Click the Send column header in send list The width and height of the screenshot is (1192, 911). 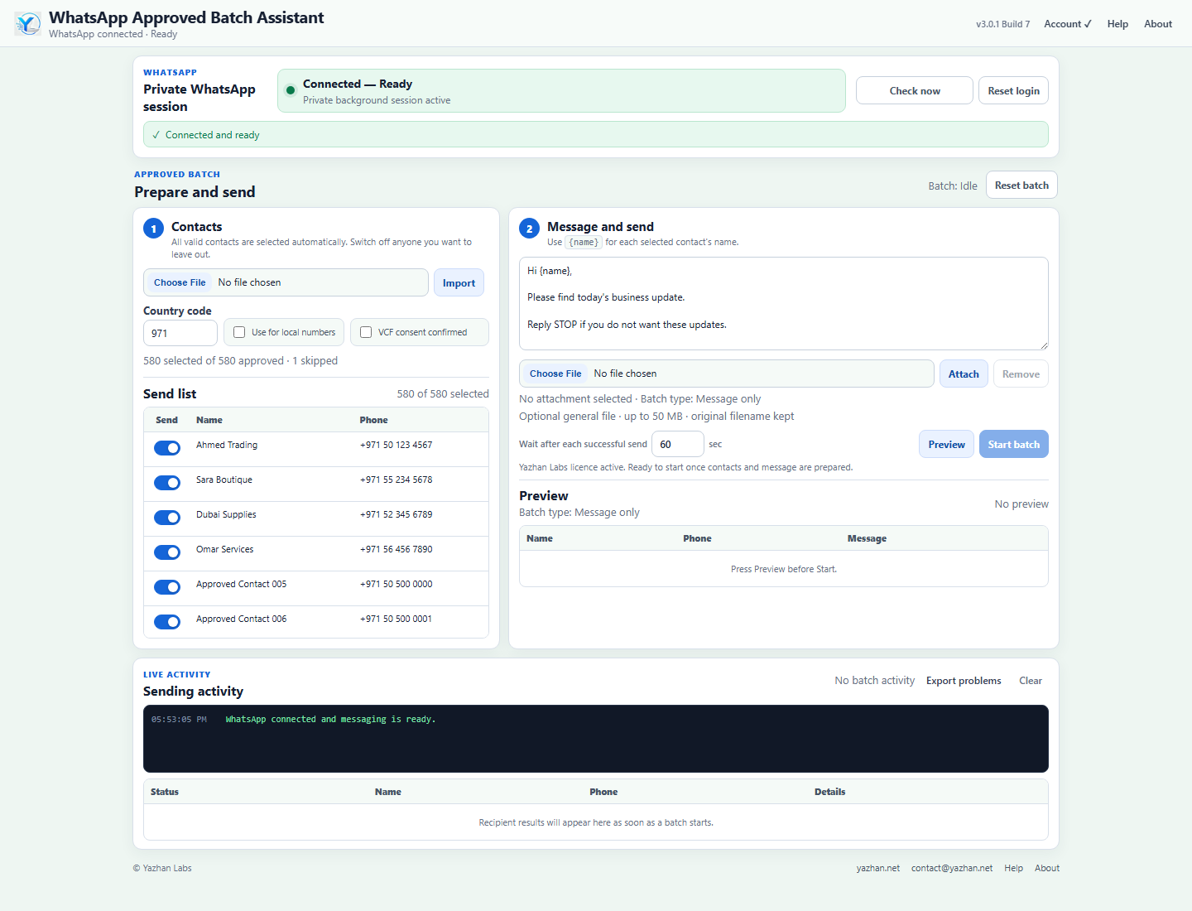tap(166, 420)
